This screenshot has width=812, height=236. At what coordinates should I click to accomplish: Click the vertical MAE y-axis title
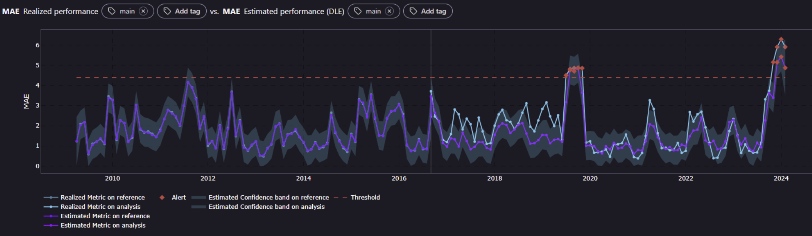coord(27,101)
